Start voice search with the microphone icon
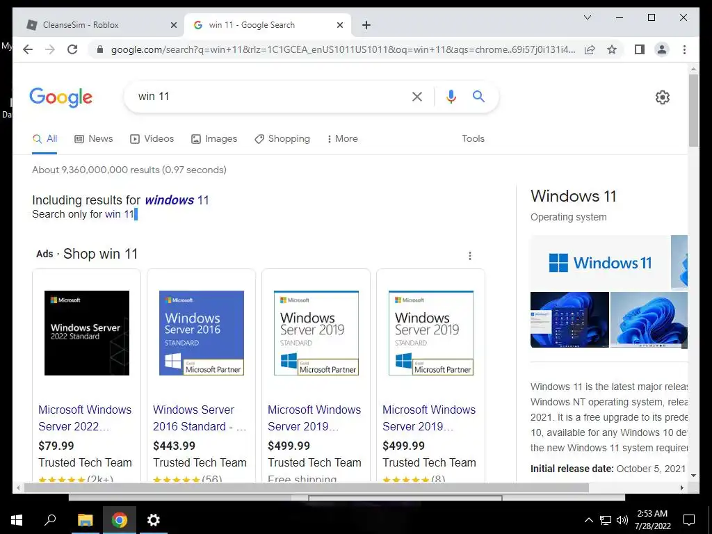This screenshot has height=534, width=712. [451, 96]
